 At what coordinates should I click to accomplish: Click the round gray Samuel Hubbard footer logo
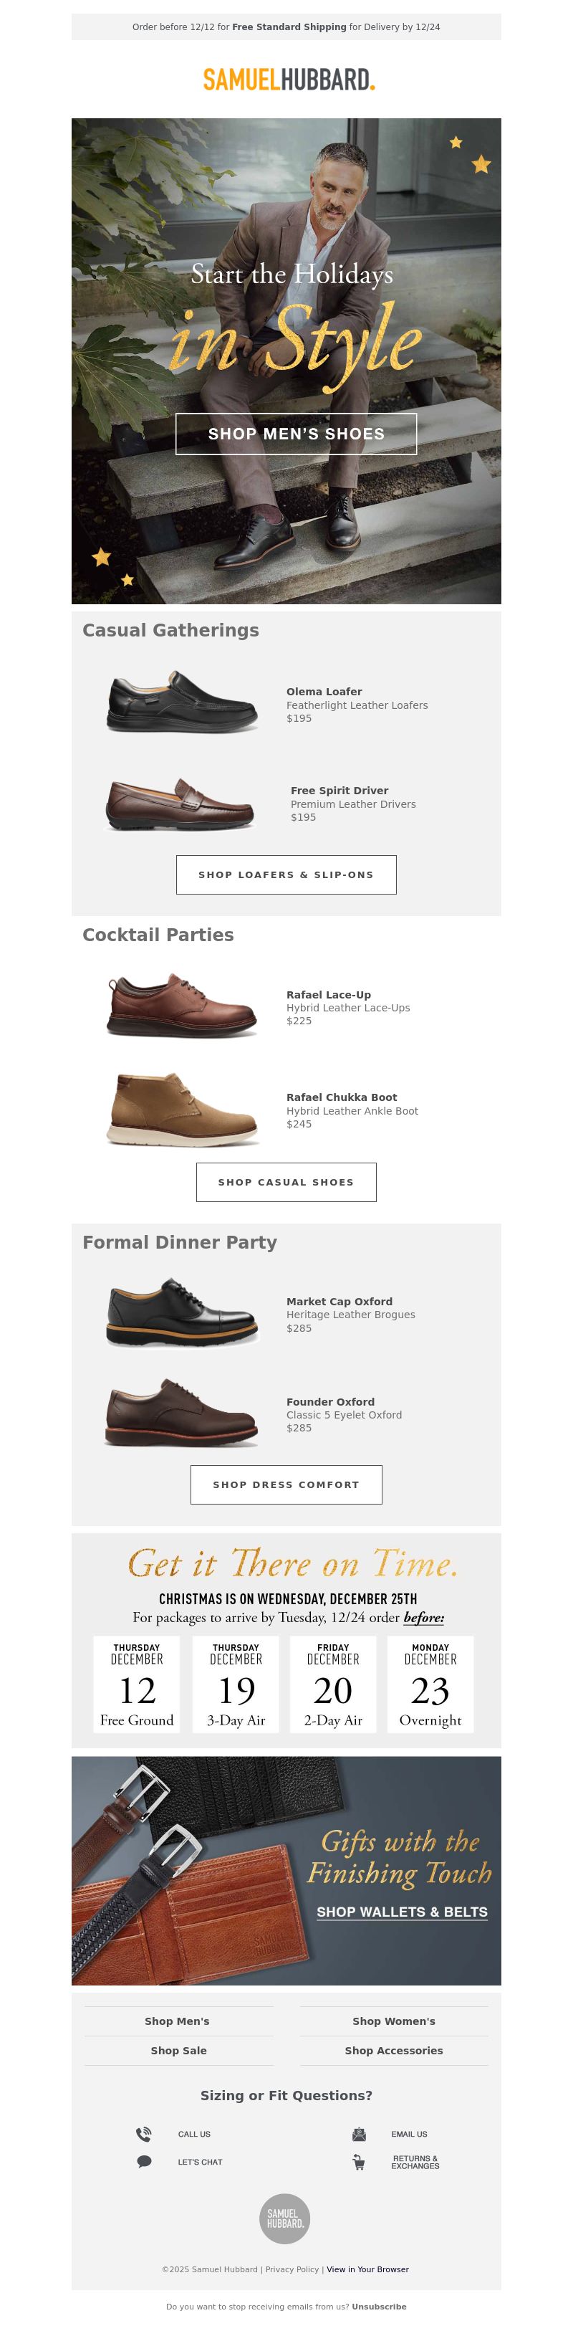[286, 2218]
